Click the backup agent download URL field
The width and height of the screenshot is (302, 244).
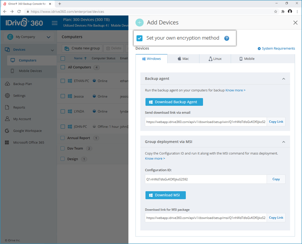206,121
